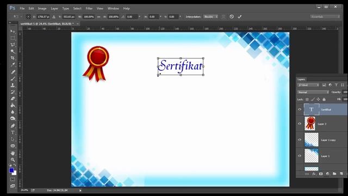This screenshot has width=348, height=196.
Task: Select the Rectangular Marquee tool
Action: tap(13, 38)
